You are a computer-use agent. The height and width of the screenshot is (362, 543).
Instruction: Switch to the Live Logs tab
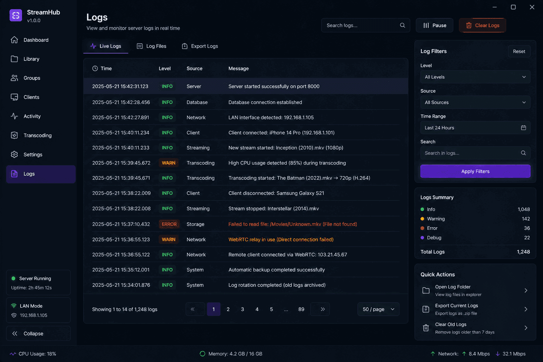tap(106, 46)
